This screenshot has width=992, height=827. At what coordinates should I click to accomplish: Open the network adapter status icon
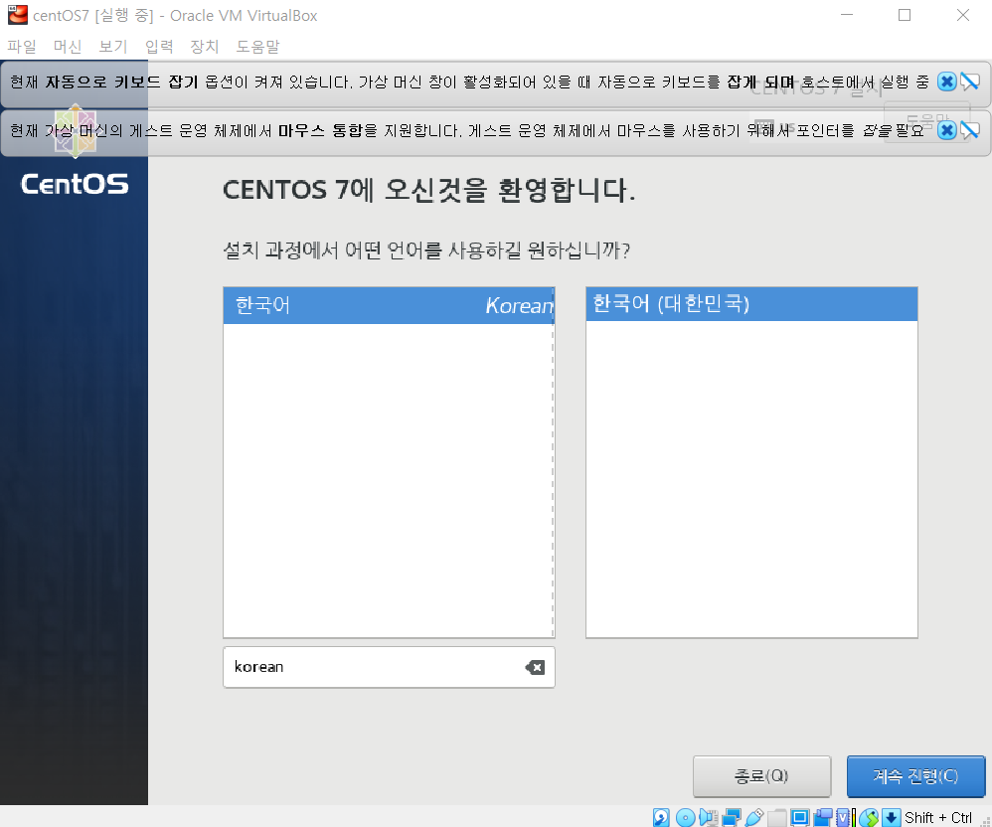(x=732, y=817)
